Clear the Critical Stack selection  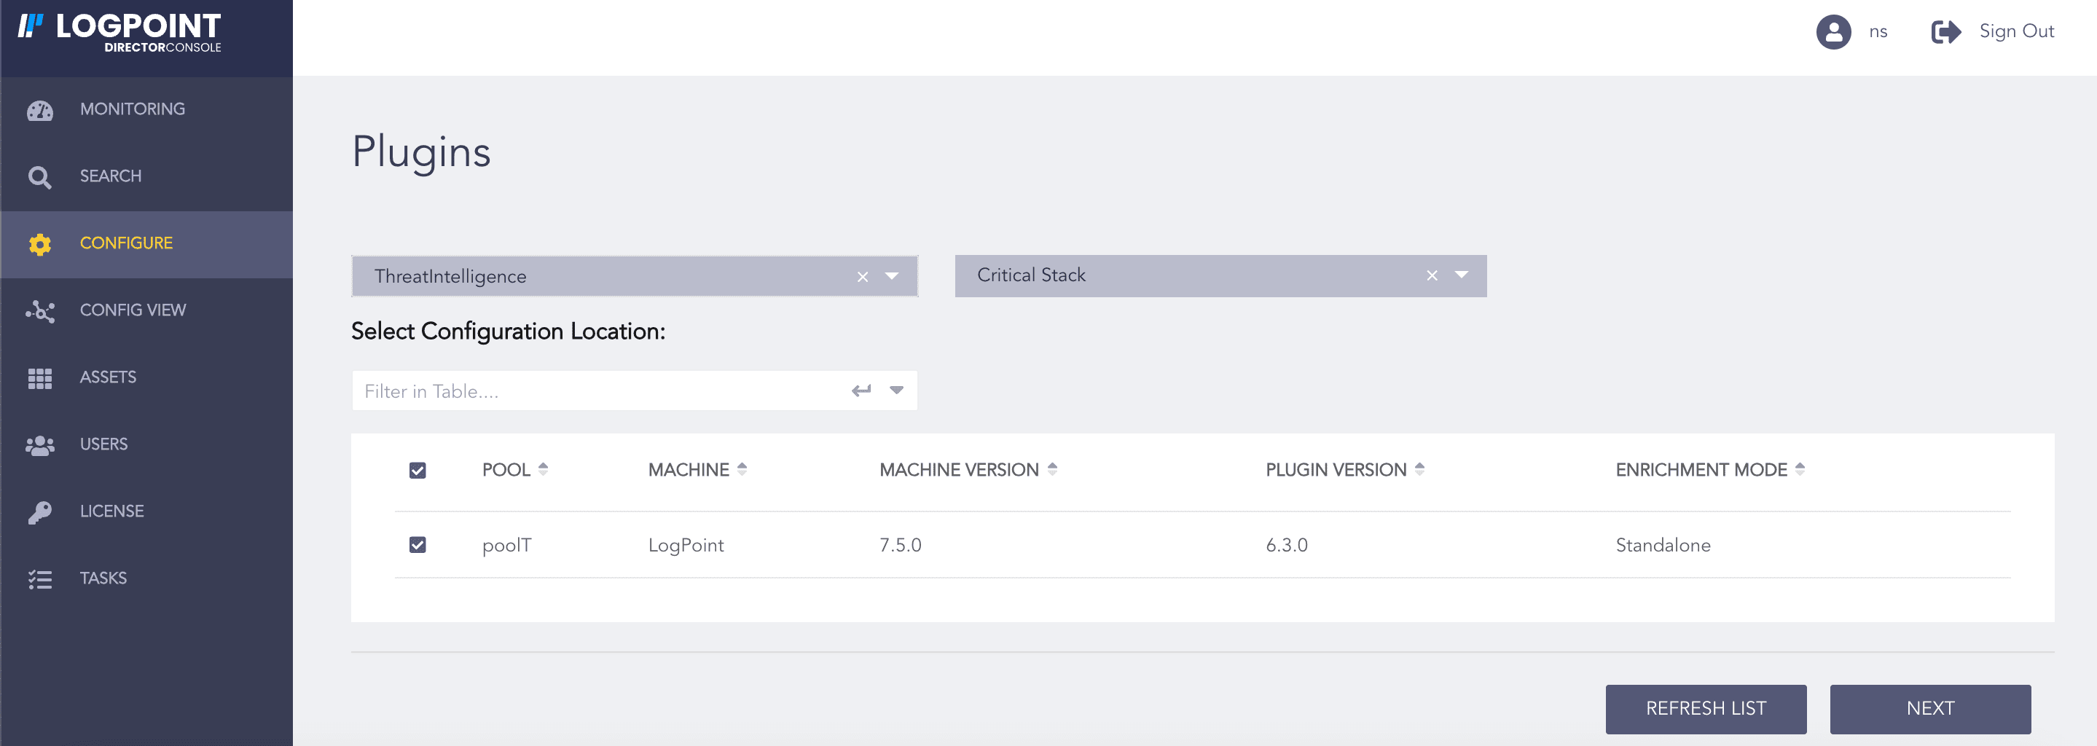(1432, 276)
